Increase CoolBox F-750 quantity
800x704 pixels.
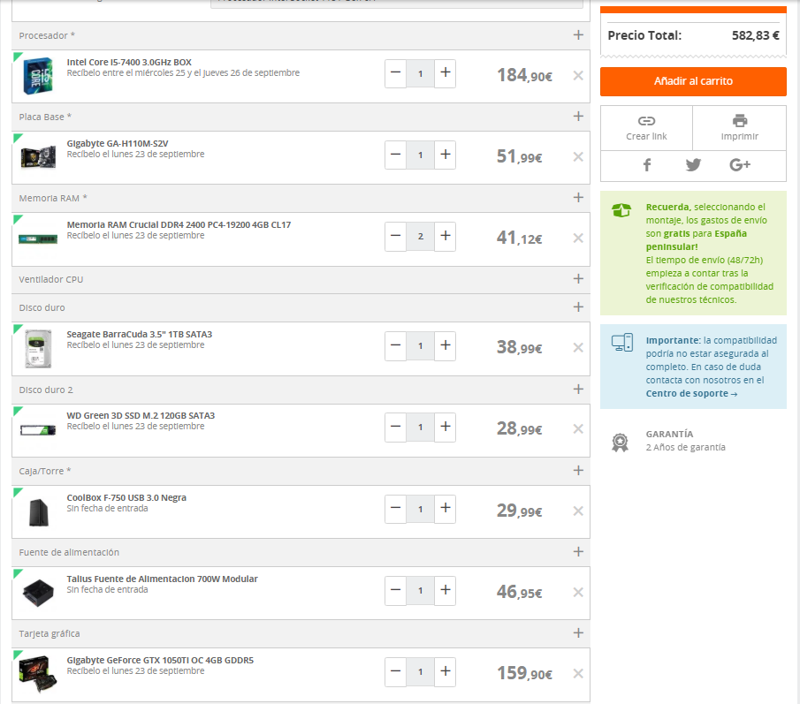click(x=445, y=509)
